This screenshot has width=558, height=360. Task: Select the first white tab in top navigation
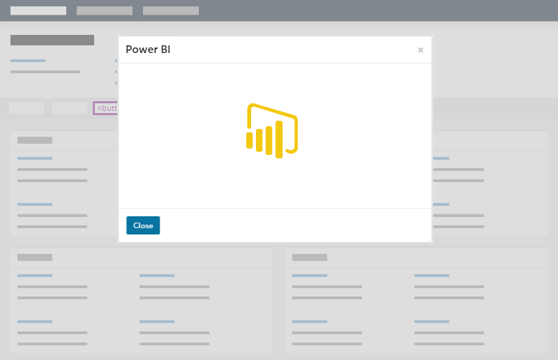(38, 10)
